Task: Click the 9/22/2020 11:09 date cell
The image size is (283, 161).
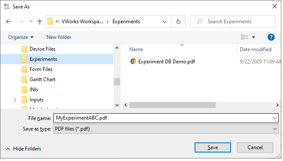Action: click(260, 62)
